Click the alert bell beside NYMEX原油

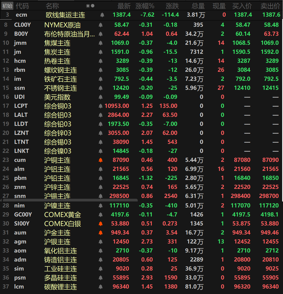tap(100, 24)
